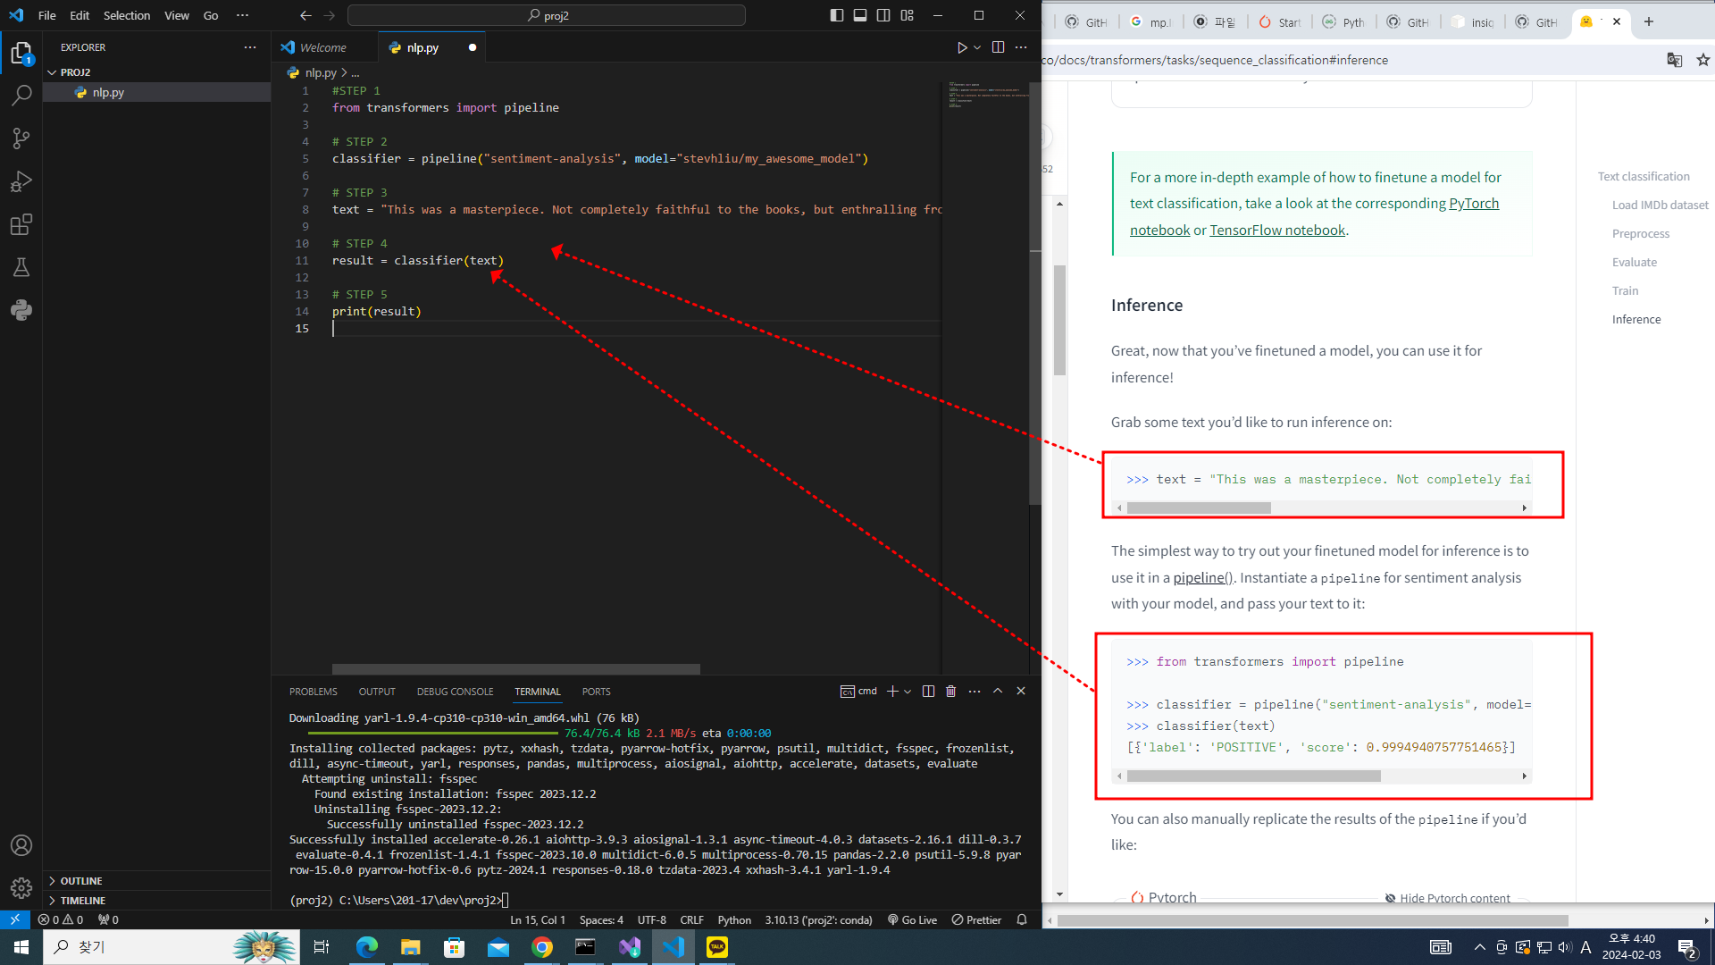Viewport: 1715px width, 965px height.
Task: Jump to Preprocess section in sidebar
Action: pyautogui.click(x=1640, y=233)
